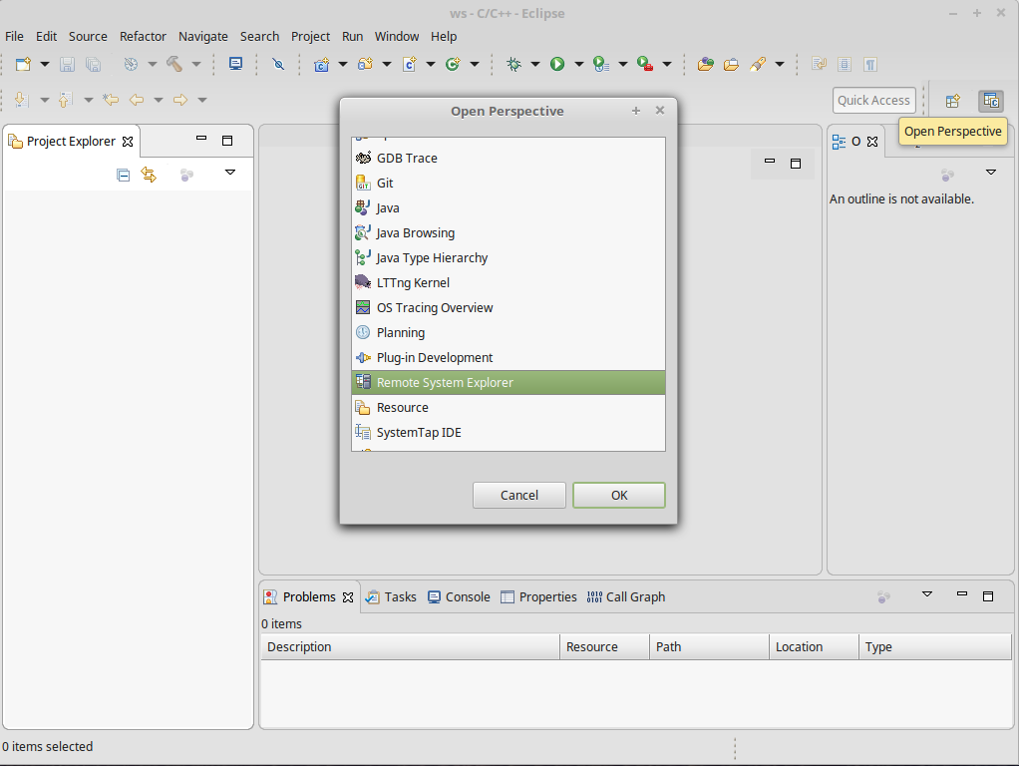Viewport: 1019px width, 766px height.
Task: Select the Git perspective
Action: (x=509, y=184)
